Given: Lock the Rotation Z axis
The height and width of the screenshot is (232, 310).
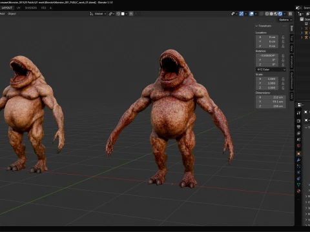Looking at the screenshot, I should 283,64.
